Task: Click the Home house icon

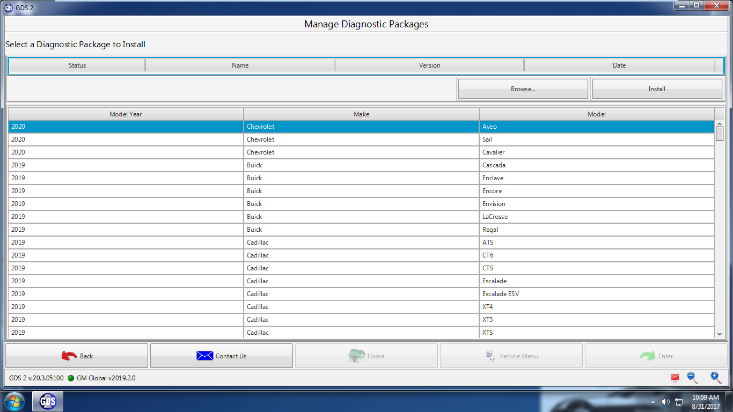Action: [356, 356]
